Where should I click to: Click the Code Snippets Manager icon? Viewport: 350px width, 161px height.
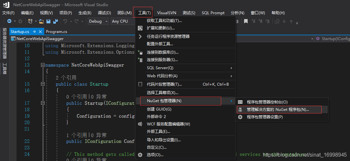coord(140,84)
